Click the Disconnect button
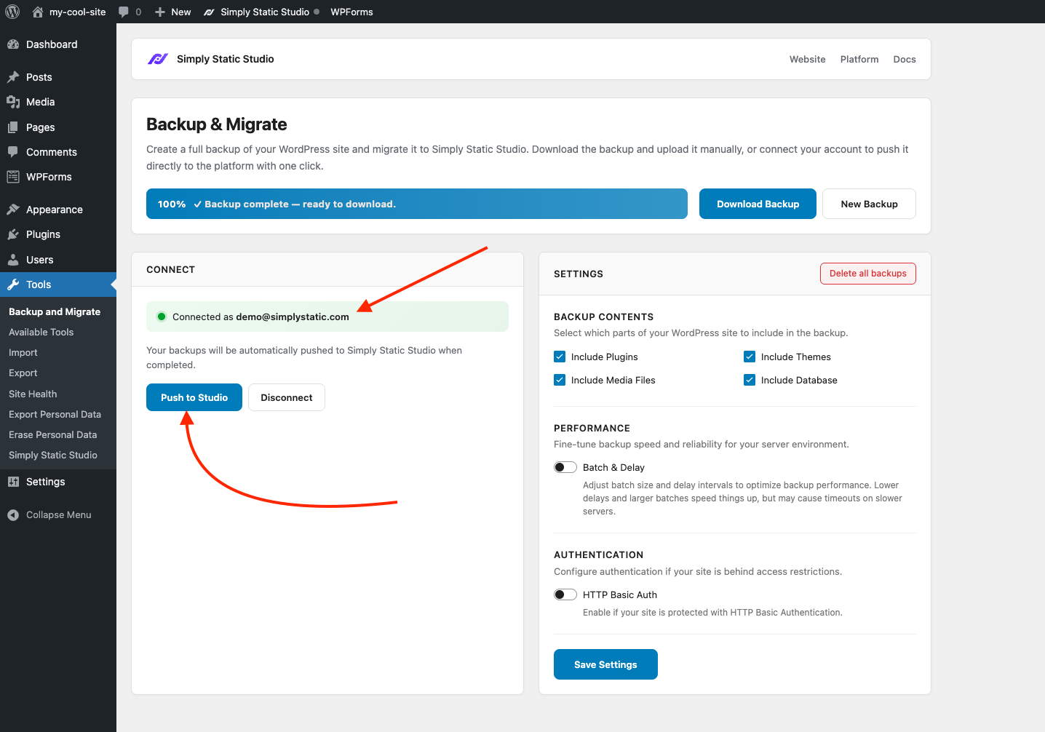 [287, 397]
